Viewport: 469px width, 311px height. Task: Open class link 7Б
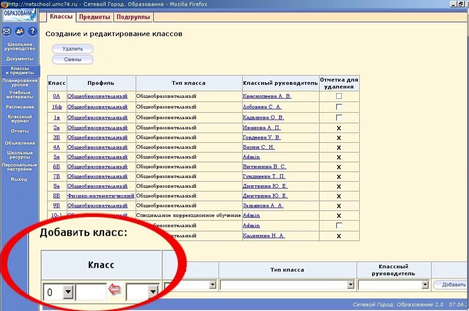(x=56, y=176)
